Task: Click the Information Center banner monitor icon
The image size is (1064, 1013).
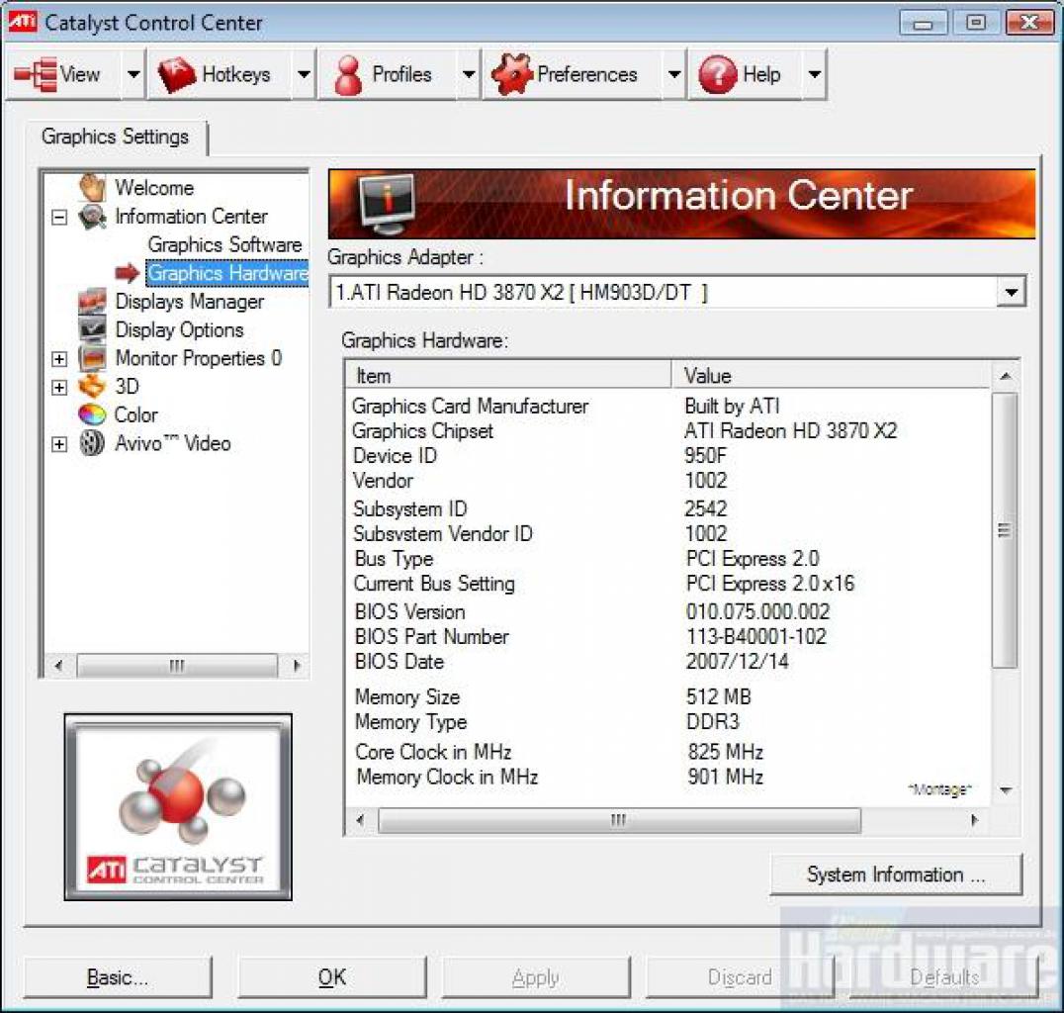Action: click(x=386, y=203)
